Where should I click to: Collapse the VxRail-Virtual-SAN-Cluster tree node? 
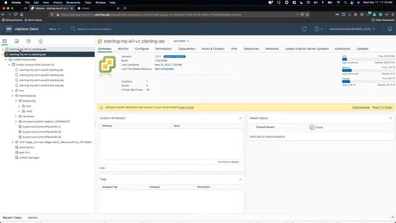pyautogui.click(x=9, y=64)
